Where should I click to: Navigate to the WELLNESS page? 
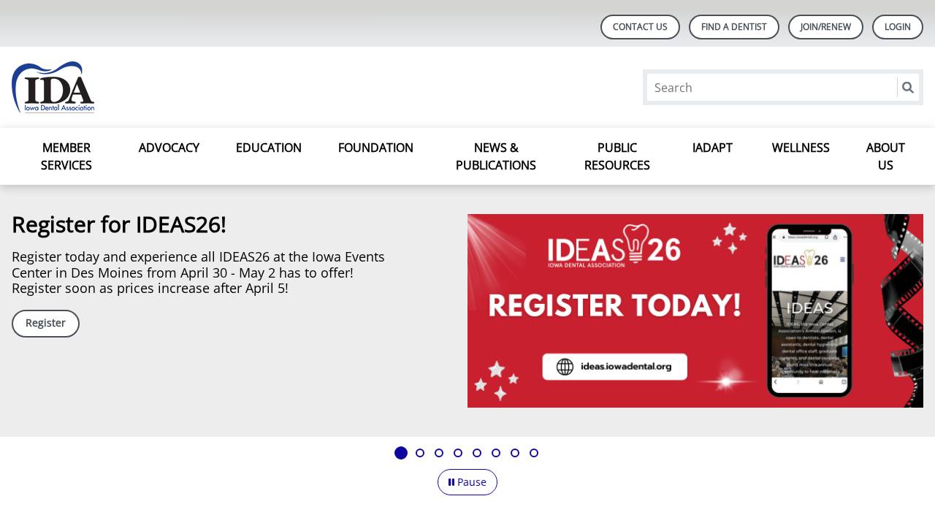click(801, 148)
